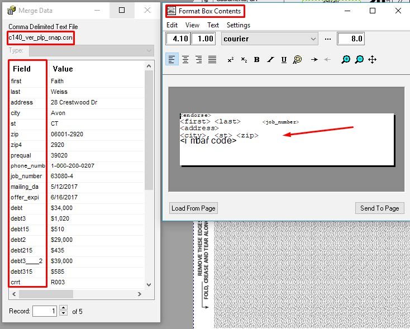The image size is (410, 329).
Task: Click the c140_ver_plp_snap.csn filename
Action: 41,37
